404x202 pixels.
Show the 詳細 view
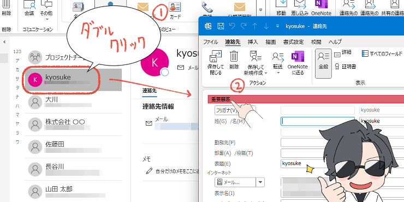343,53
